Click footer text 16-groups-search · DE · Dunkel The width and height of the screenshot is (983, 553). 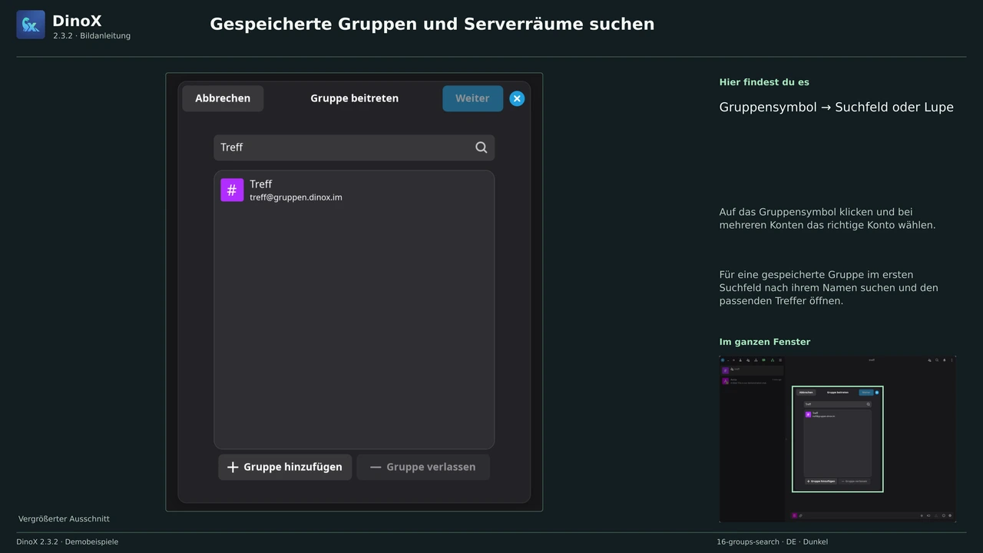773,541
